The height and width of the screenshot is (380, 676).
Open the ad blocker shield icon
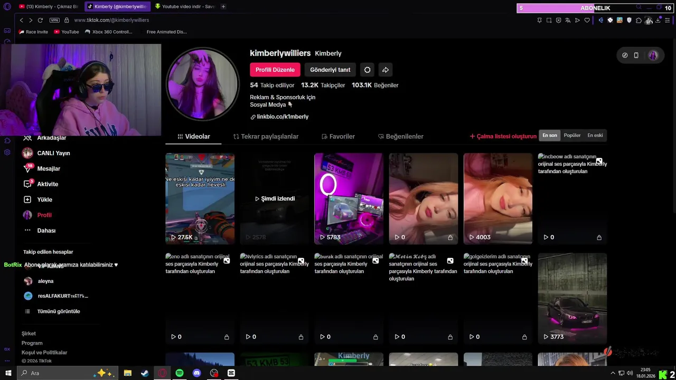click(558, 20)
